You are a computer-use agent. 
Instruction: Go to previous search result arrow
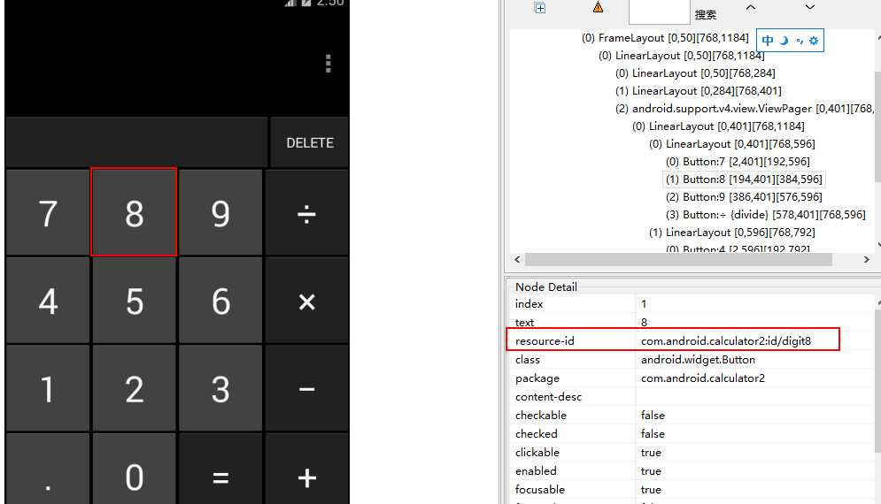tap(751, 7)
